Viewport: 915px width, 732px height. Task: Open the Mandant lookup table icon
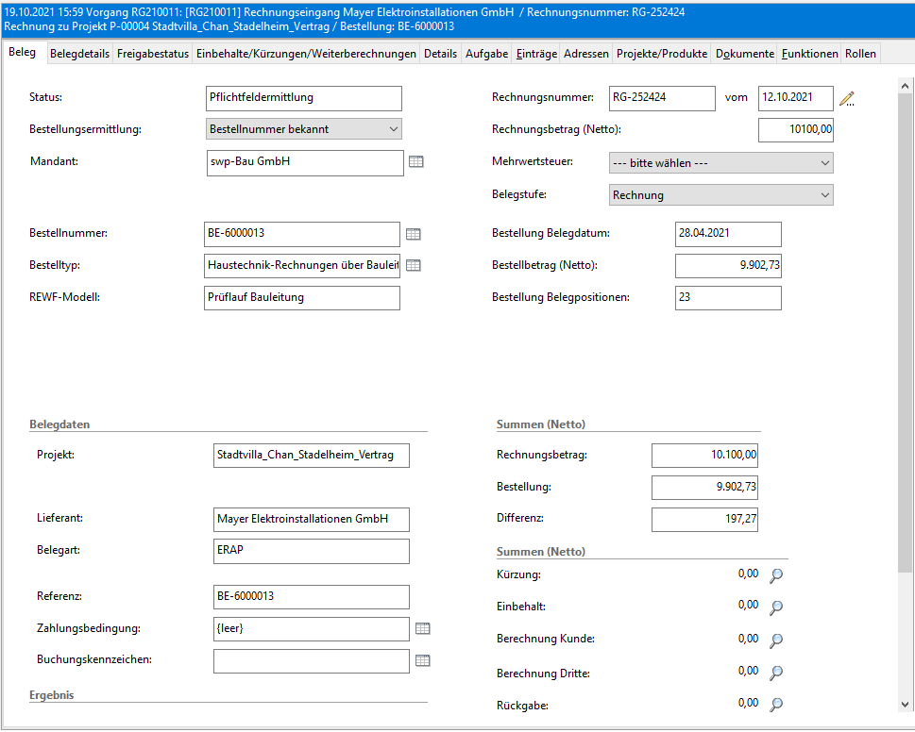[x=416, y=162]
